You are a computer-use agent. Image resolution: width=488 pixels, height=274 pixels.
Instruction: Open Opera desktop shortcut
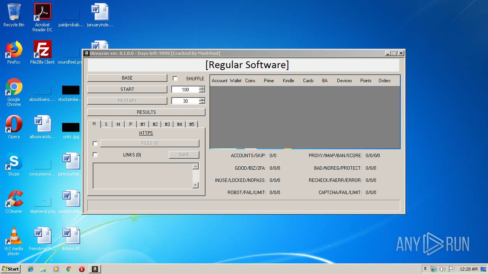(x=14, y=127)
